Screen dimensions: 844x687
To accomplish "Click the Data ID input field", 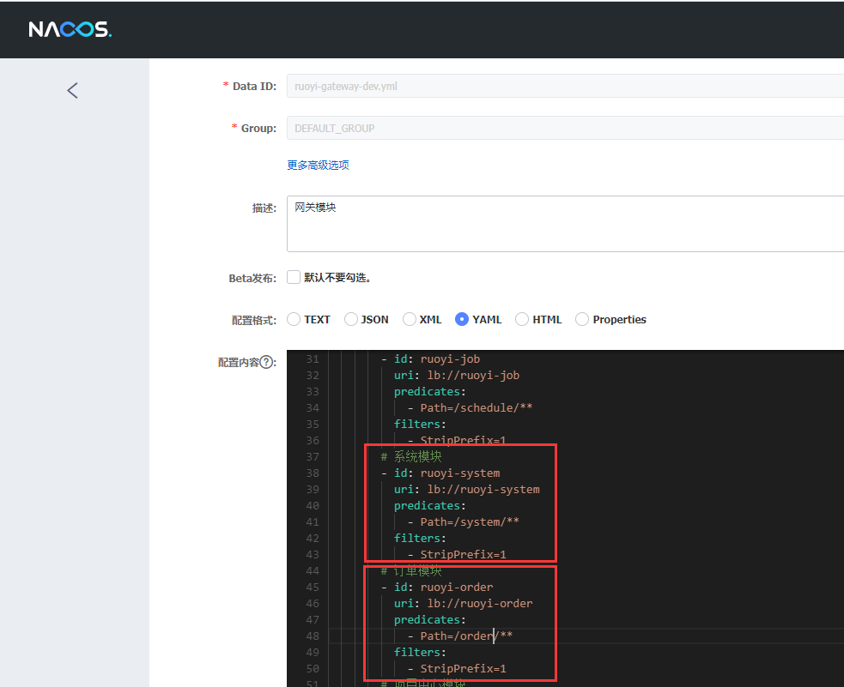I will tap(565, 86).
